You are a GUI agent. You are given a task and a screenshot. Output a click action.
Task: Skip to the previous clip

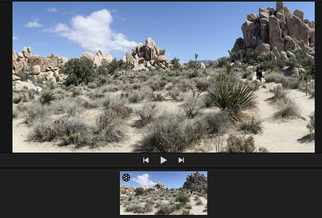pyautogui.click(x=146, y=160)
